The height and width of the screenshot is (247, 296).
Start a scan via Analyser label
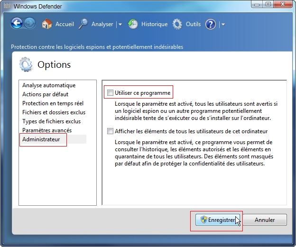coord(102,24)
